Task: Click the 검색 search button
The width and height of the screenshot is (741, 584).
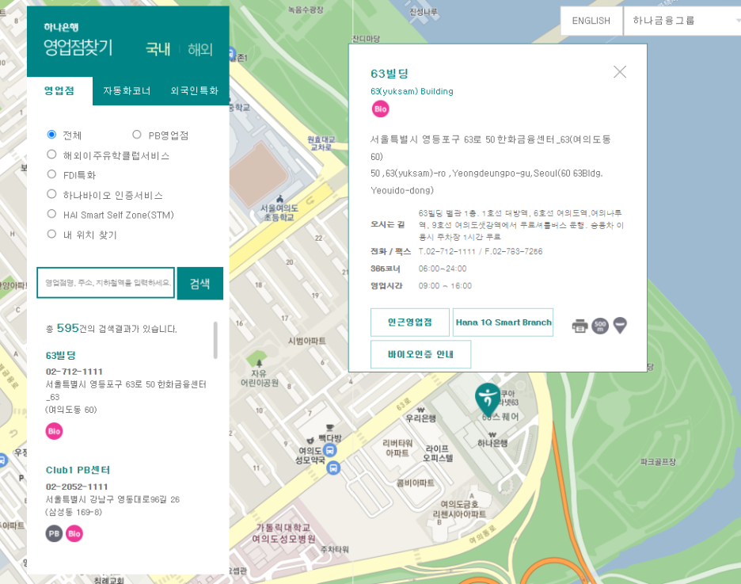Action: (200, 284)
